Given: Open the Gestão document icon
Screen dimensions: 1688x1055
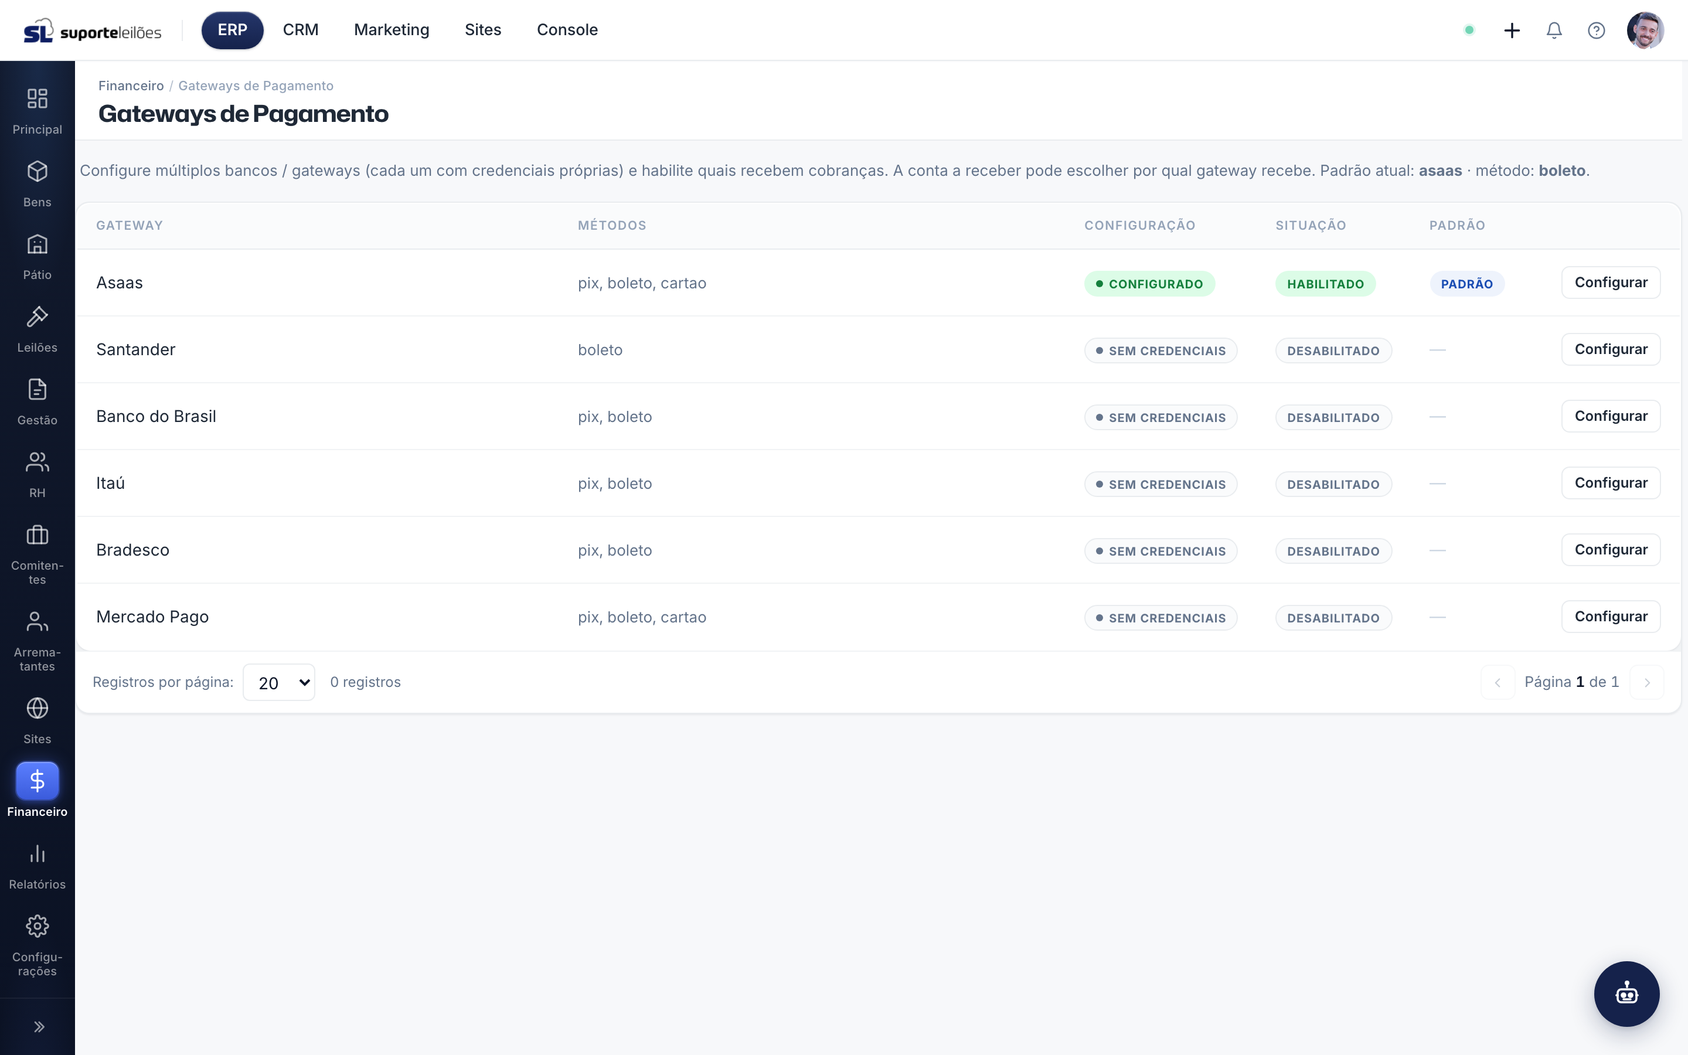Looking at the screenshot, I should pyautogui.click(x=37, y=389).
